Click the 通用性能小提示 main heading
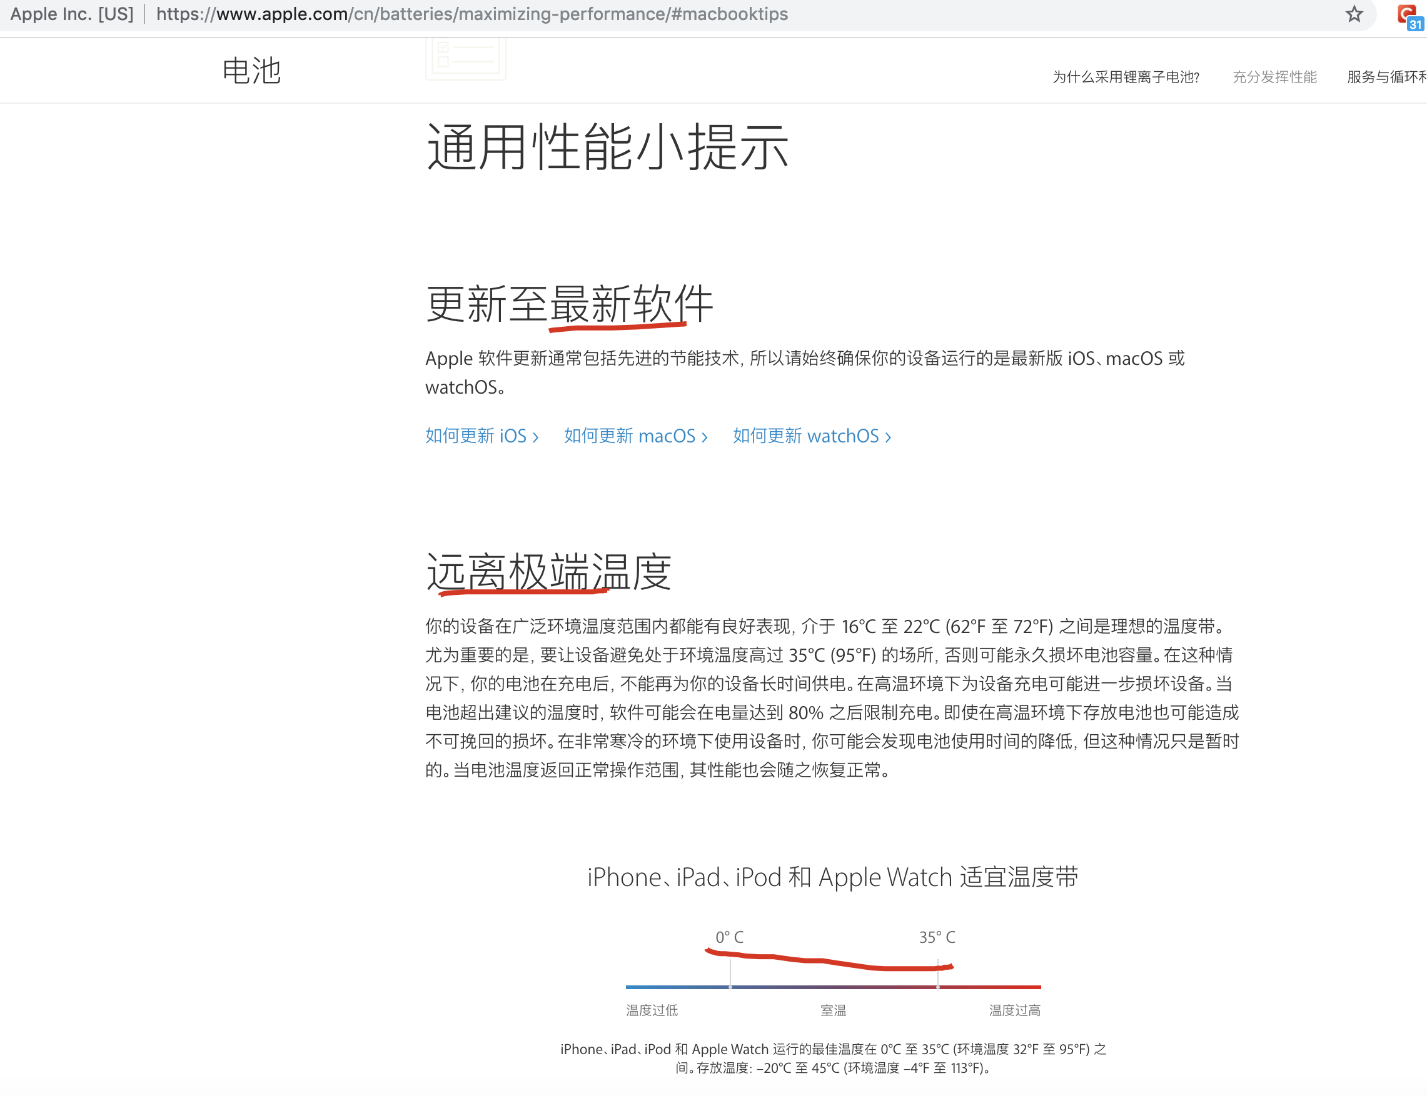This screenshot has height=1096, width=1427. [x=607, y=147]
